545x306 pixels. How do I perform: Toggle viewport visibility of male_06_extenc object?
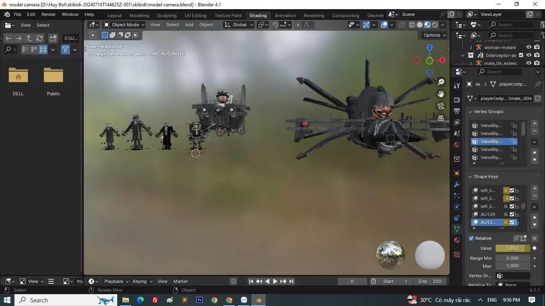tap(529, 63)
